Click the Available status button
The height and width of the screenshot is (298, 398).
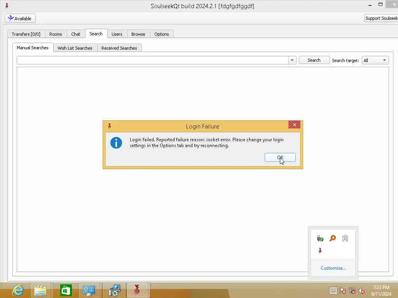coord(20,18)
